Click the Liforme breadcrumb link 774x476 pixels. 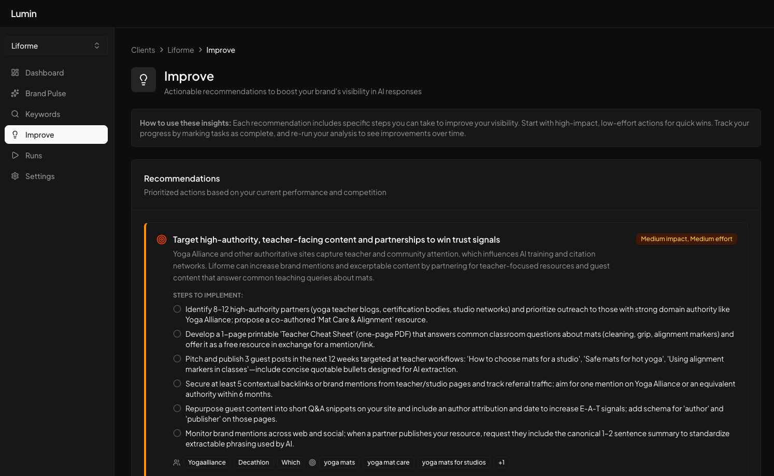coord(180,50)
